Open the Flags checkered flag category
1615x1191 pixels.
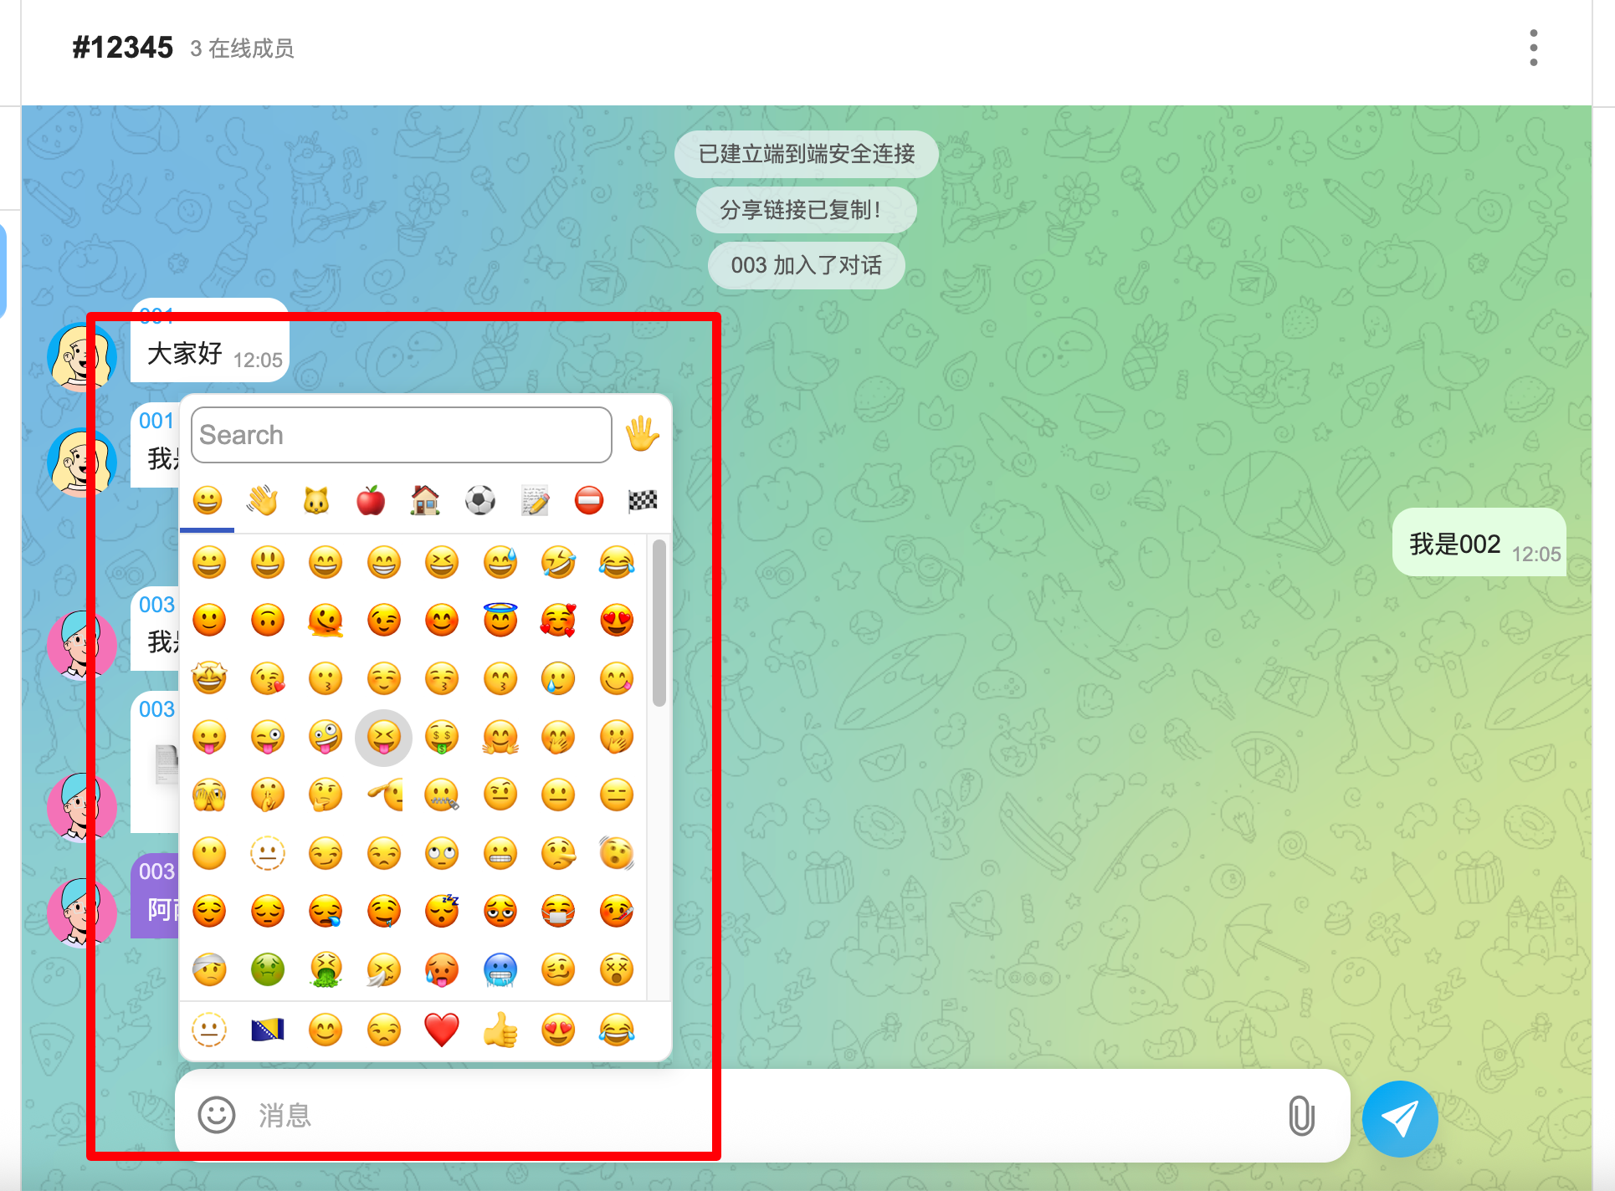tap(643, 501)
